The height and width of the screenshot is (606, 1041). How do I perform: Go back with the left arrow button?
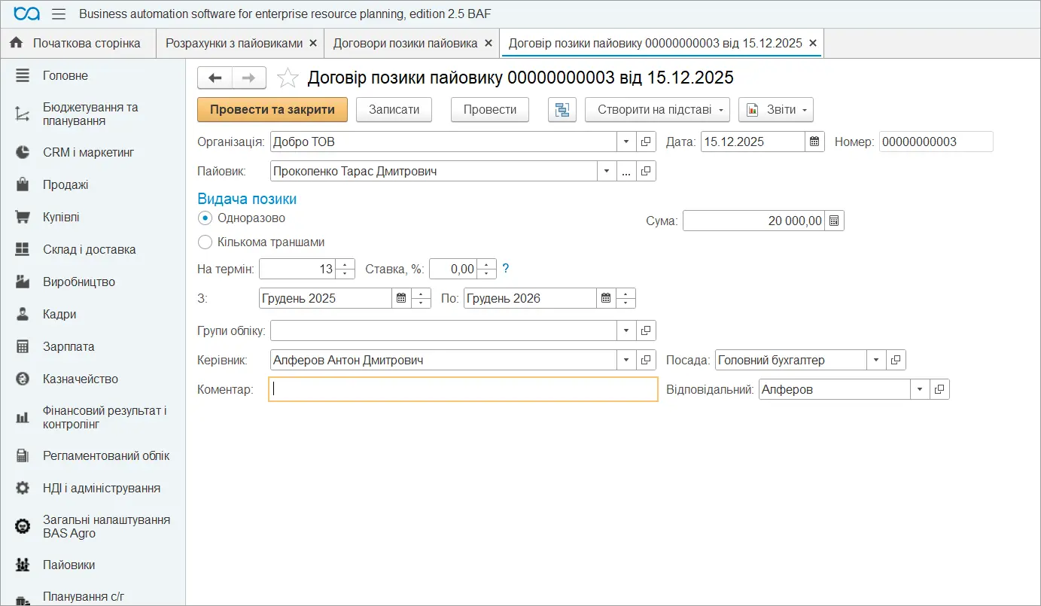coord(215,78)
